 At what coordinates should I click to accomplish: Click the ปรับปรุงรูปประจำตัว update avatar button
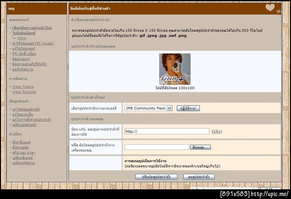pyautogui.click(x=156, y=177)
